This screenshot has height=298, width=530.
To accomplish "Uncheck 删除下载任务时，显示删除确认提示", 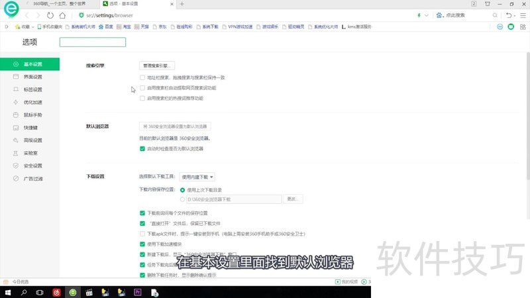I will (x=142, y=275).
